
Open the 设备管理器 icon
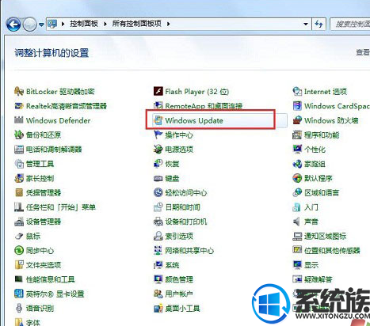pyautogui.click(x=19, y=222)
